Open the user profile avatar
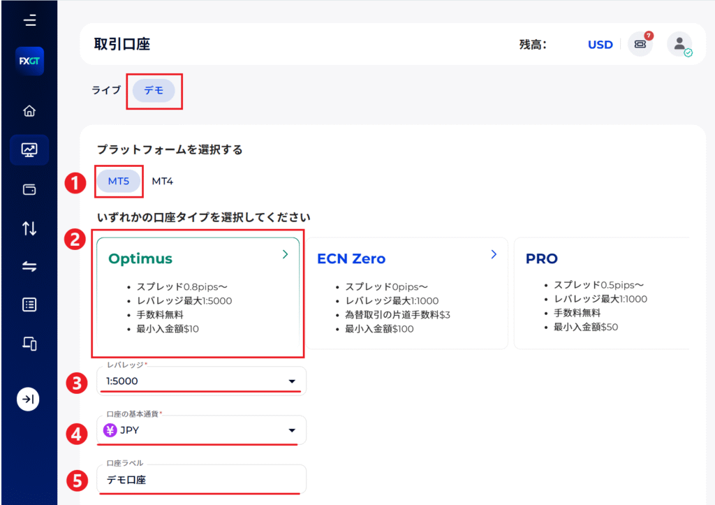 pyautogui.click(x=679, y=44)
